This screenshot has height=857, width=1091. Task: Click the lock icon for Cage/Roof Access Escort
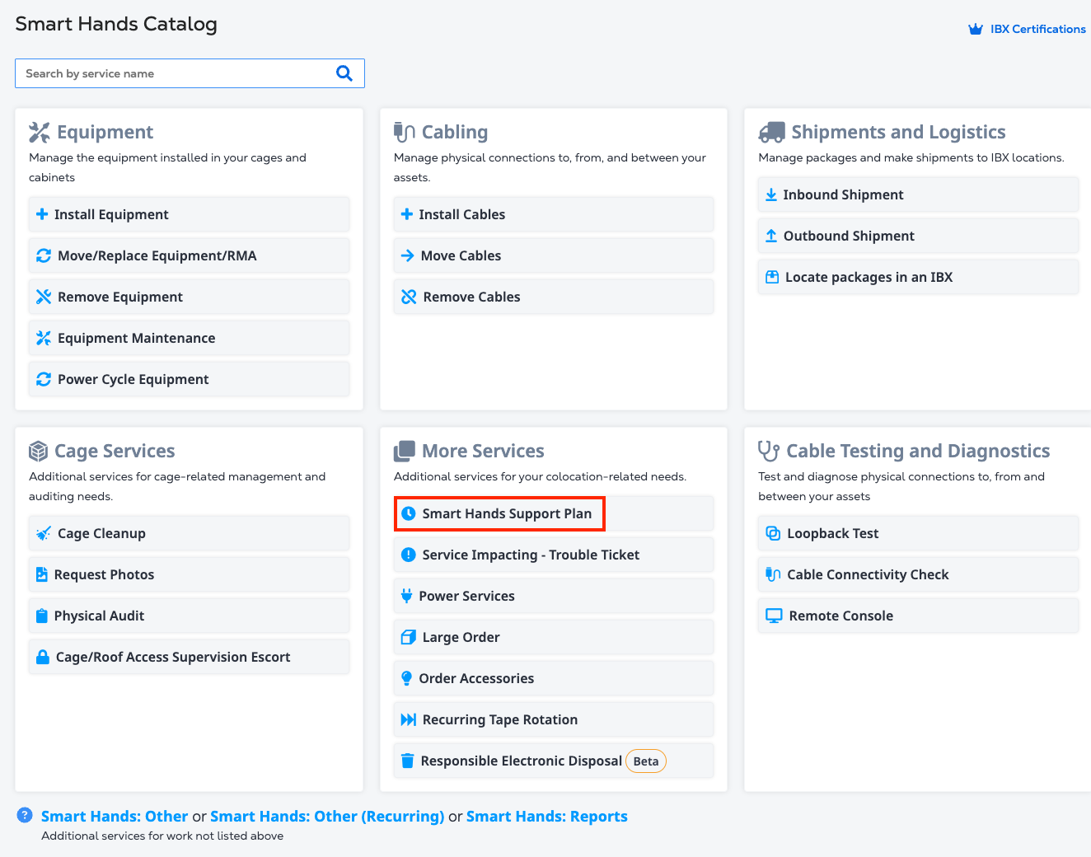pyautogui.click(x=43, y=657)
